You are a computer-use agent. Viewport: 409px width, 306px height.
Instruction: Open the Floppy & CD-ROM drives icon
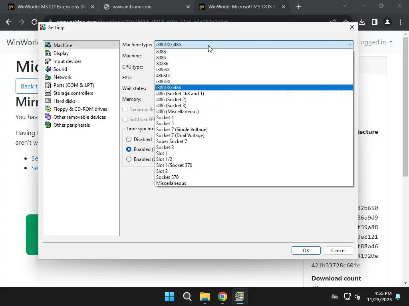tap(48, 109)
